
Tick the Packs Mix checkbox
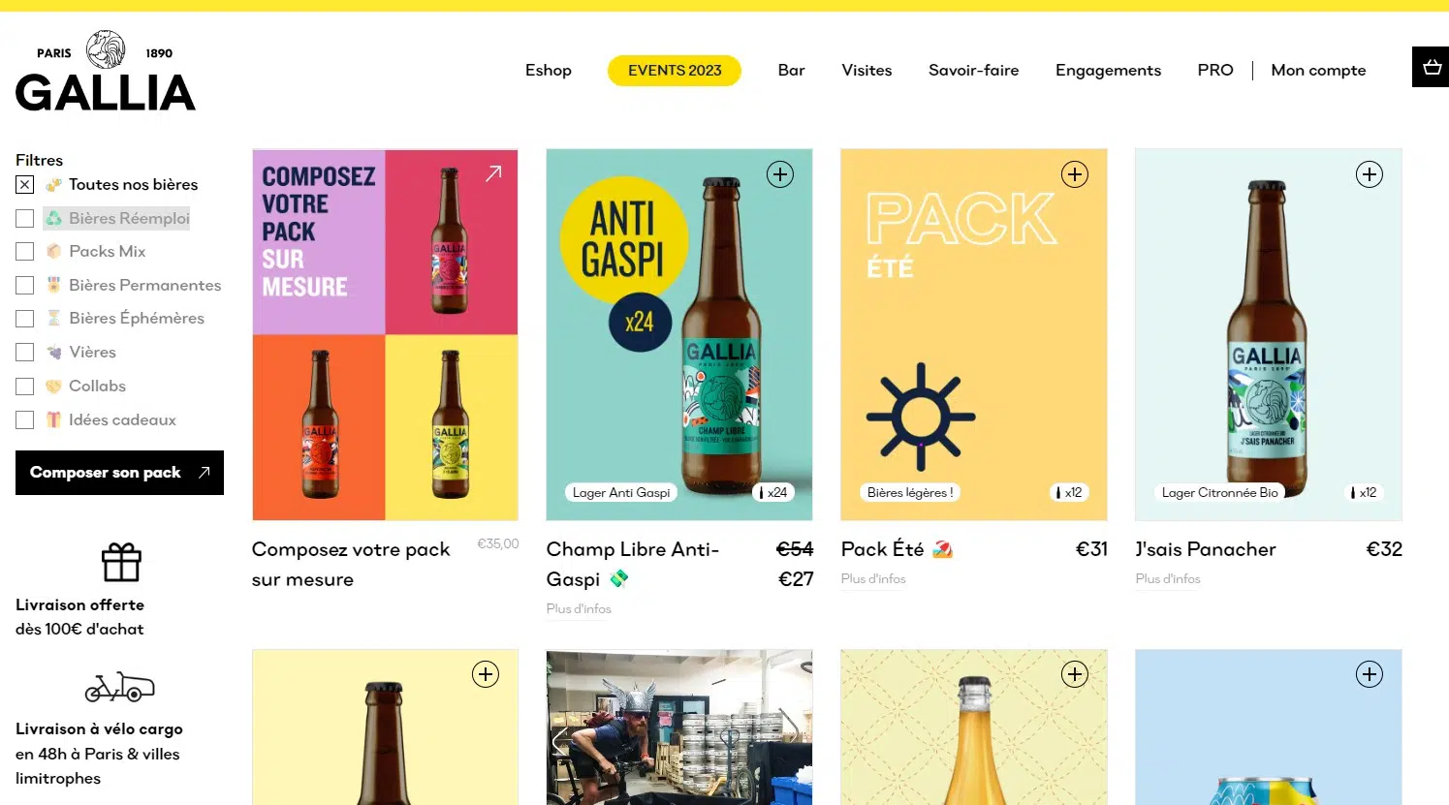(x=25, y=251)
